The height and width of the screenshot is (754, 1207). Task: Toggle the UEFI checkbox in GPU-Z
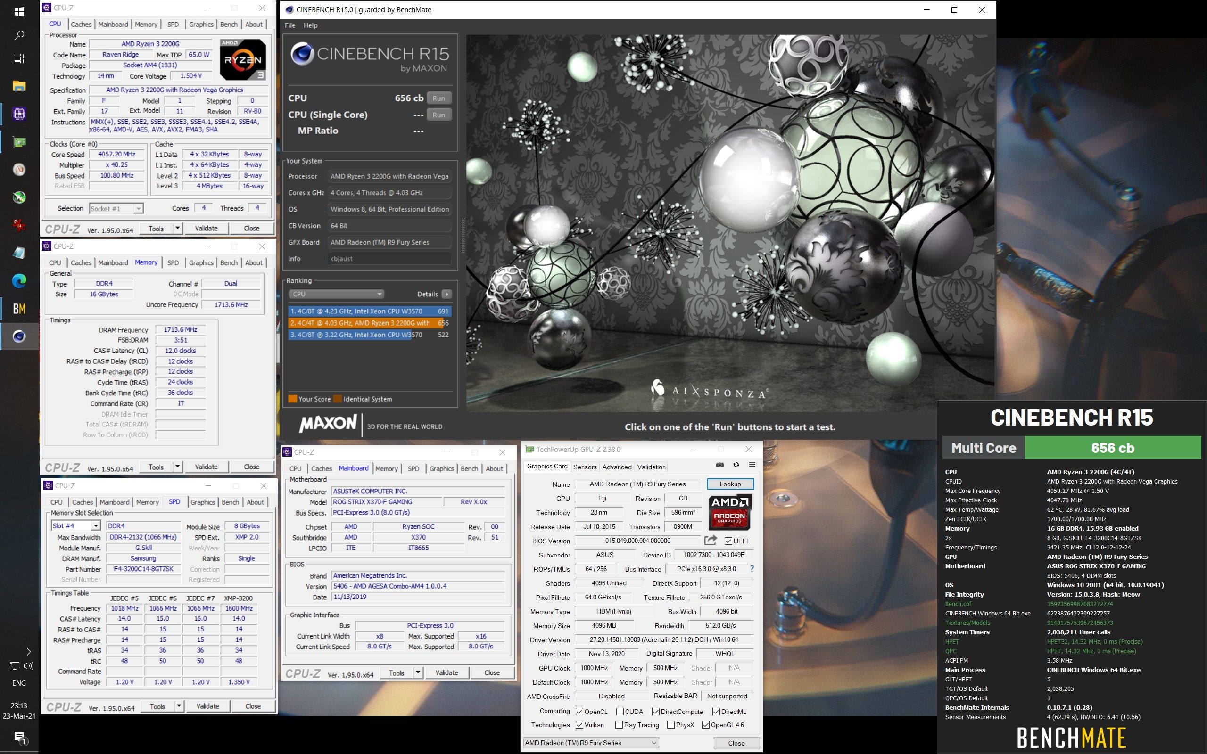click(728, 541)
